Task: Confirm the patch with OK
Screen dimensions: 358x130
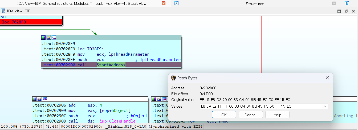Action: pos(224,115)
